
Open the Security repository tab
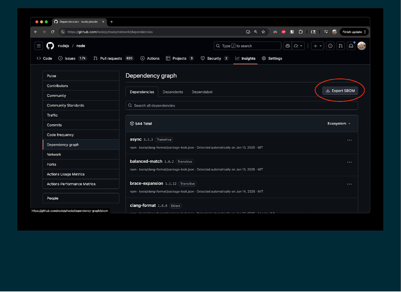point(214,58)
